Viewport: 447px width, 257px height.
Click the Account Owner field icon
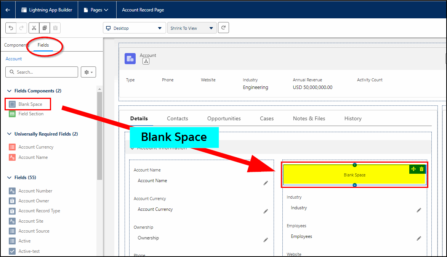12,201
